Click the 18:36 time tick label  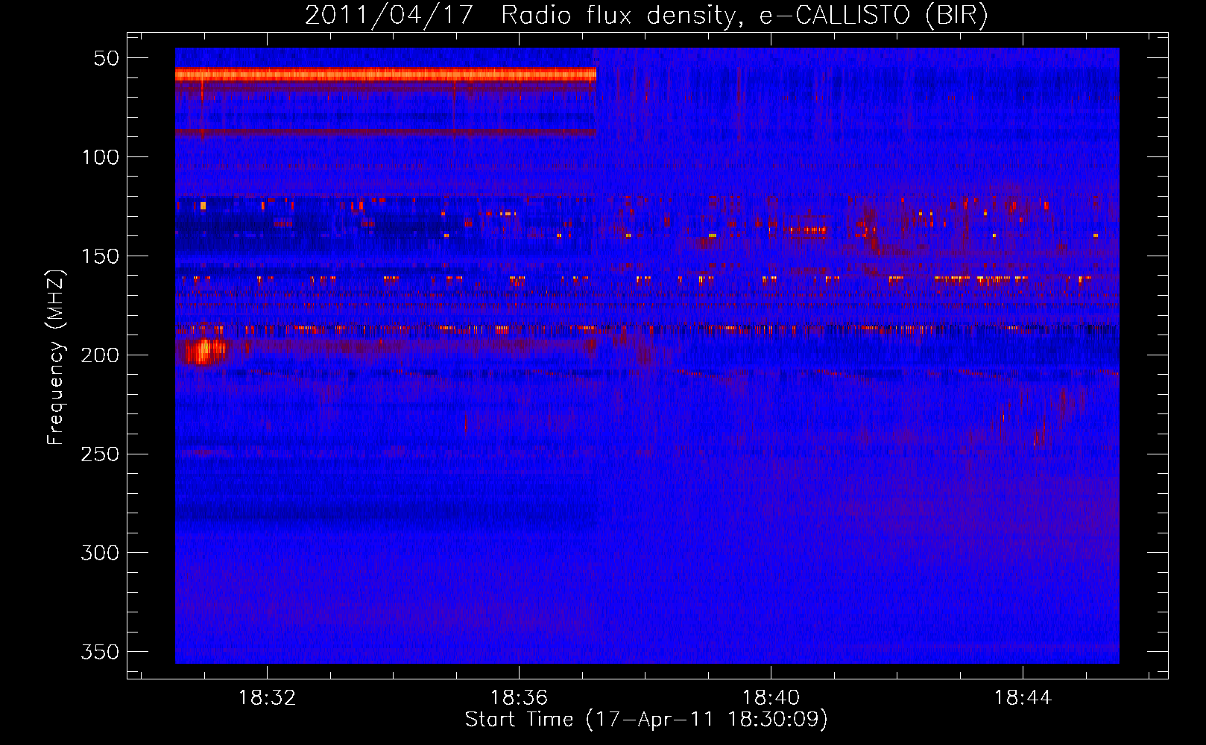519,697
